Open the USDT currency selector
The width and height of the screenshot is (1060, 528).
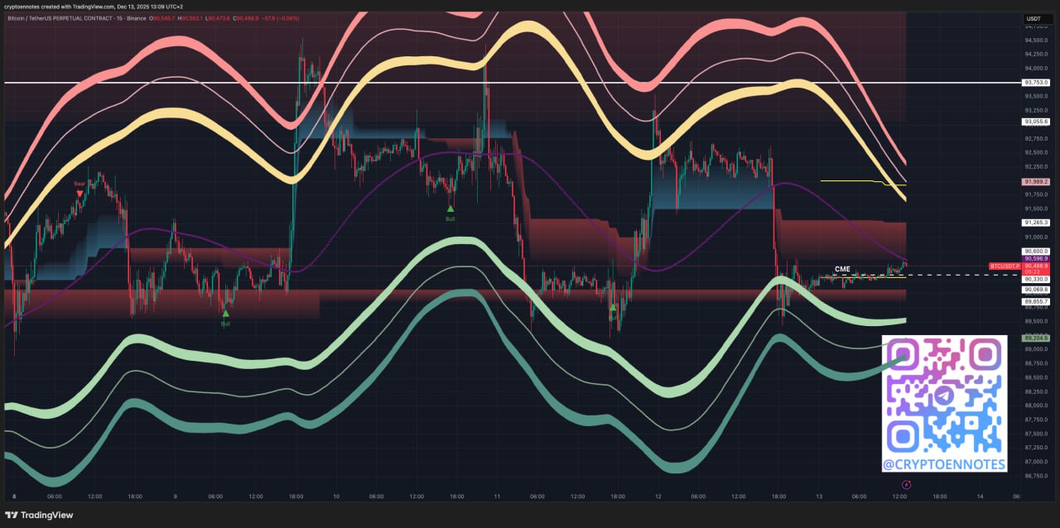coord(1034,18)
